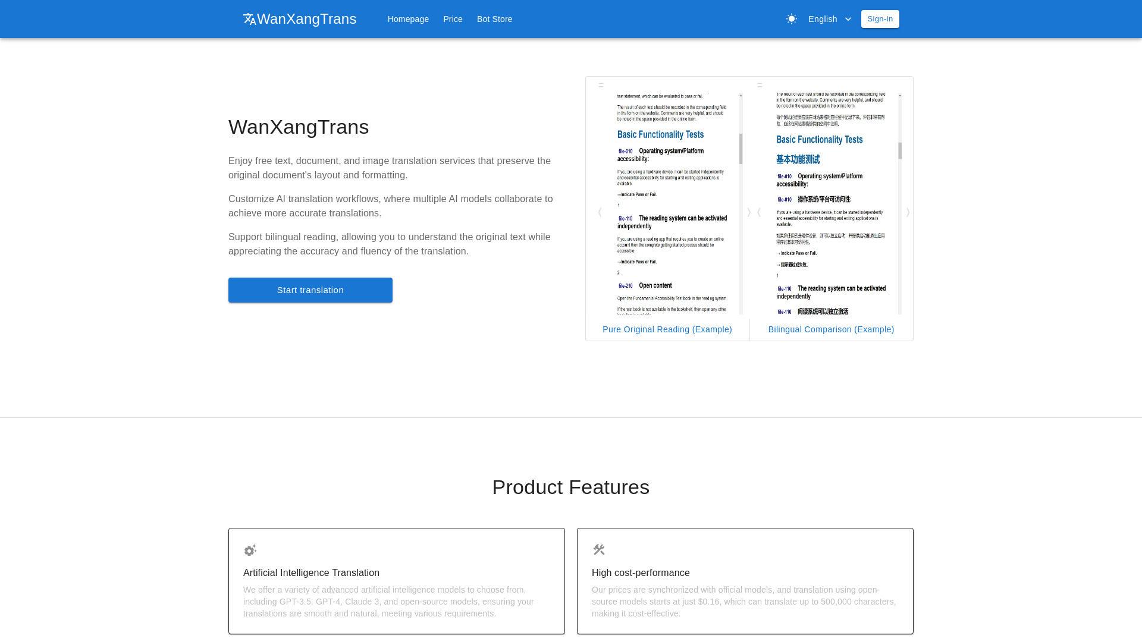Open the Price menu item
Screen dimensions: 1142x642
click(x=453, y=19)
